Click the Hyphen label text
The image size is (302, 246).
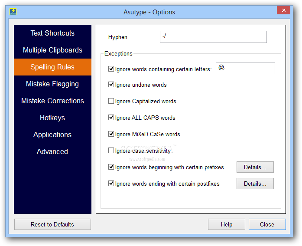(x=118, y=37)
